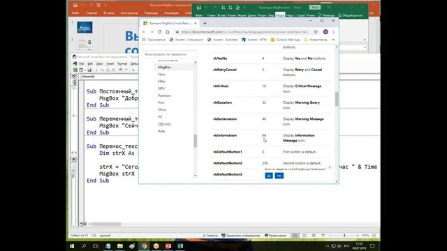Click Приложения bookmark
Viewport: 447px width, 251px height.
154,40
